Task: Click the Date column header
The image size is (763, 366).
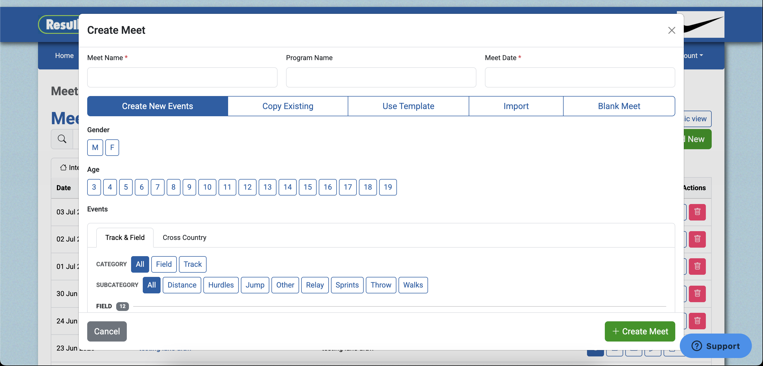Action: point(64,188)
